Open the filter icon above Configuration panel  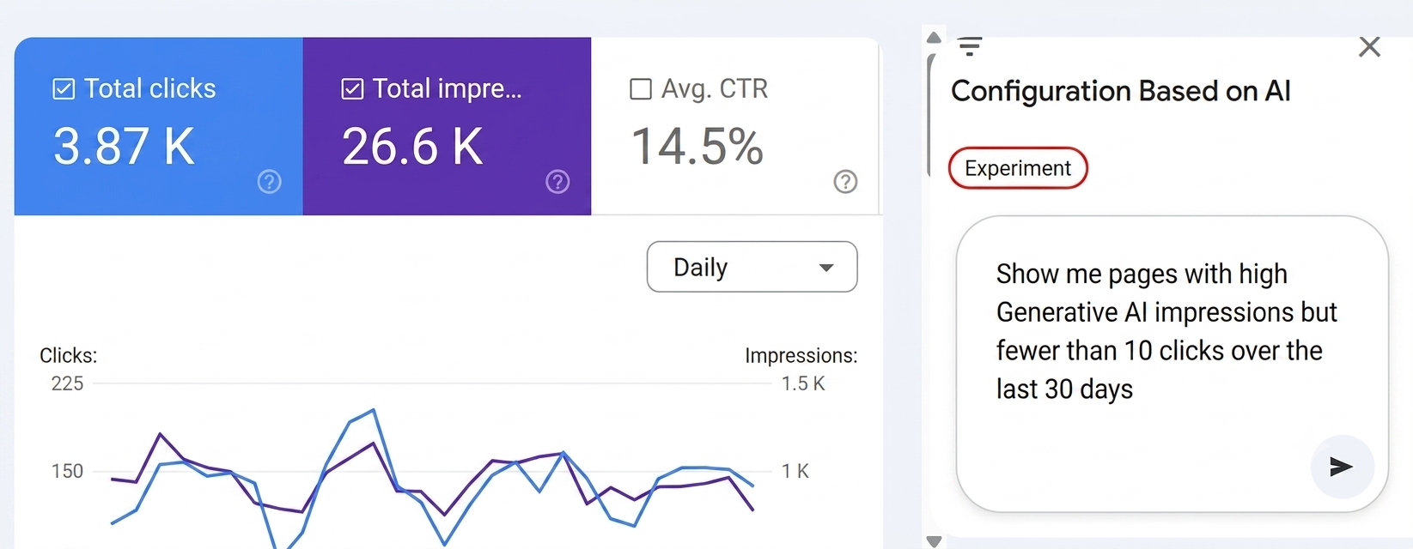point(970,46)
